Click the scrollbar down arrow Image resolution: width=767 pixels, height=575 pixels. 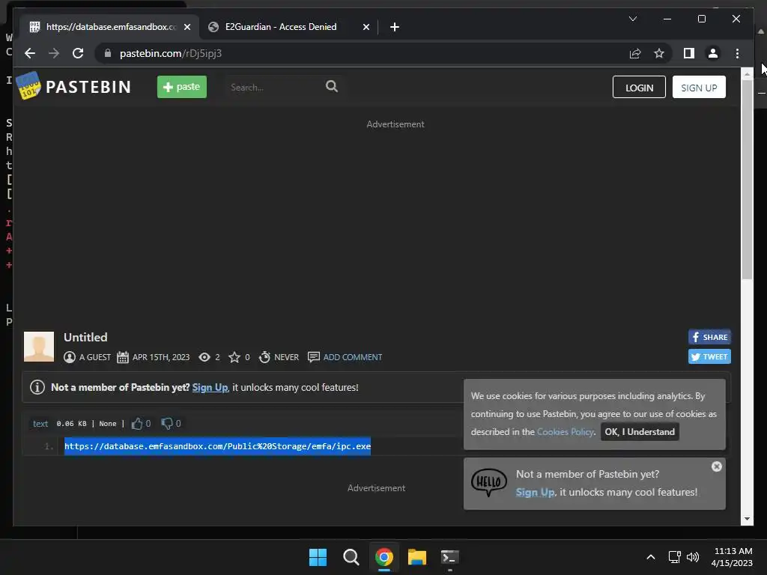(x=747, y=519)
